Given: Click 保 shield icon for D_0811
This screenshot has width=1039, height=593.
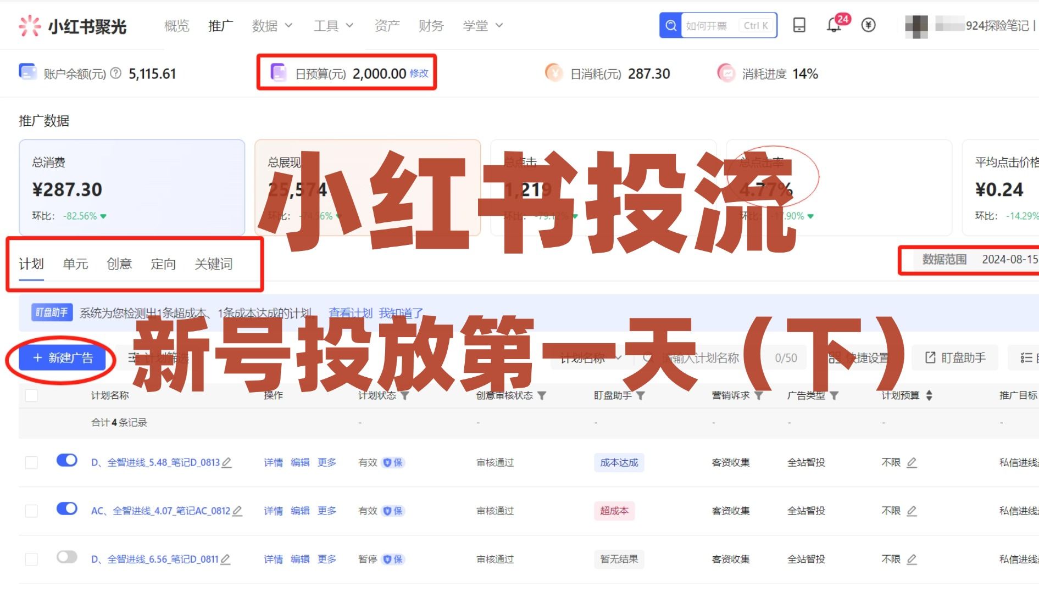Looking at the screenshot, I should (393, 559).
